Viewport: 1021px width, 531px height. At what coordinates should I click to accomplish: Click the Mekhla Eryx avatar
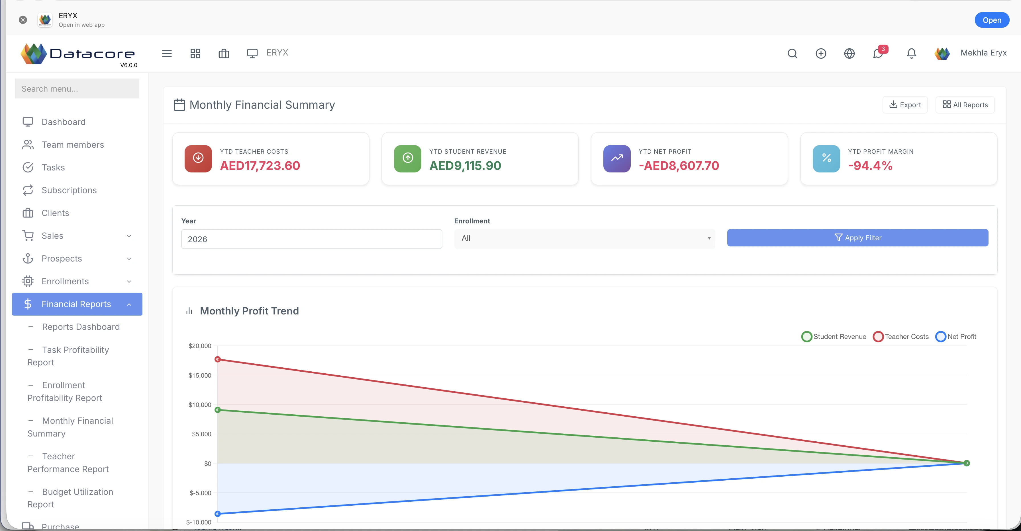pyautogui.click(x=942, y=53)
